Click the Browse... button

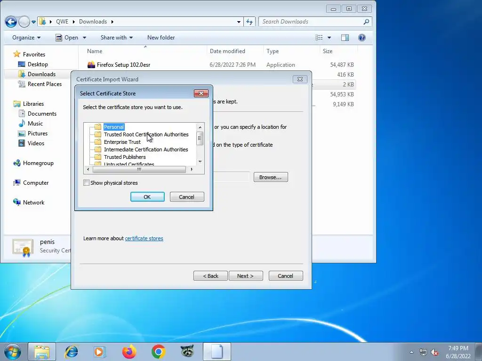(x=271, y=177)
